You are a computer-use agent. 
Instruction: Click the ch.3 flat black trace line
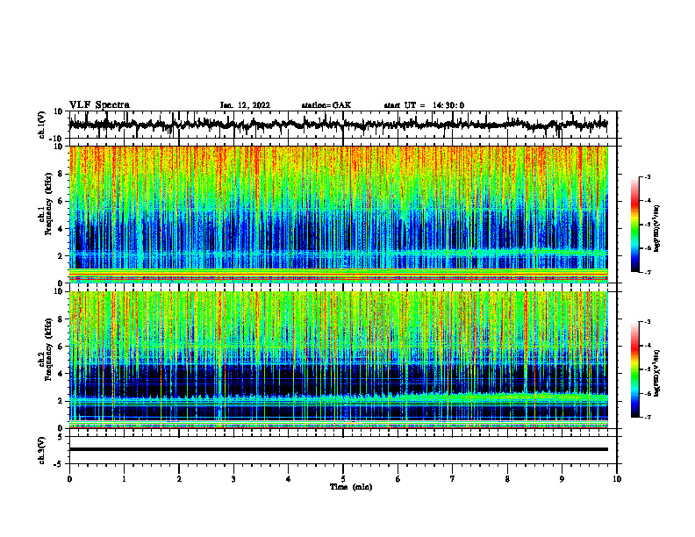click(338, 449)
